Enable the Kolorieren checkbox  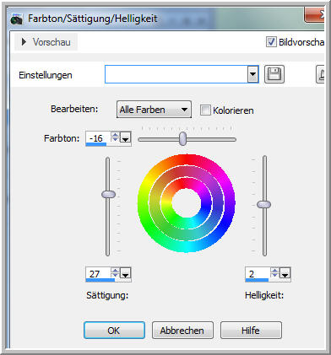205,110
